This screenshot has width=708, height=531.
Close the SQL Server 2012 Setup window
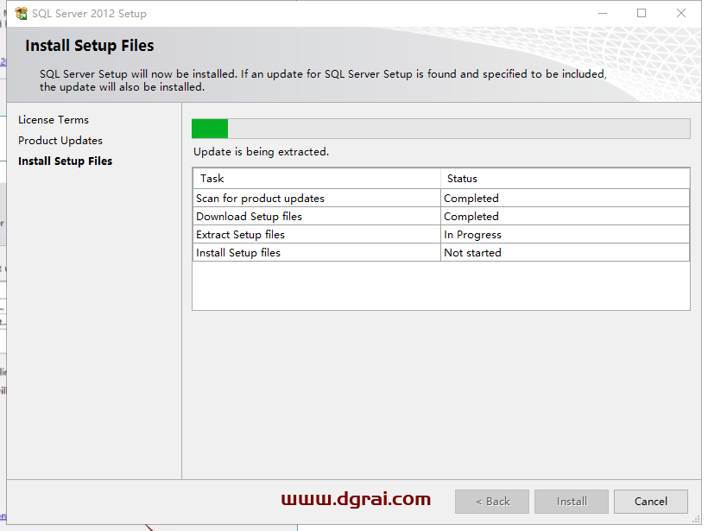[681, 14]
